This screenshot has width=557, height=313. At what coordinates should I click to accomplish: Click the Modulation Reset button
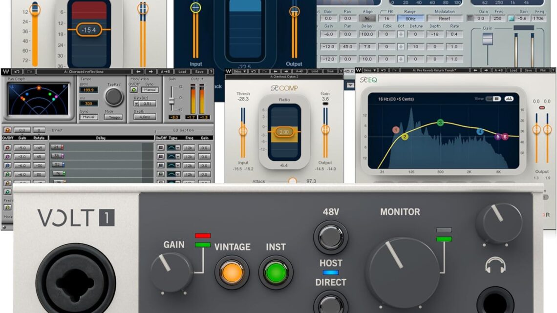click(x=444, y=18)
